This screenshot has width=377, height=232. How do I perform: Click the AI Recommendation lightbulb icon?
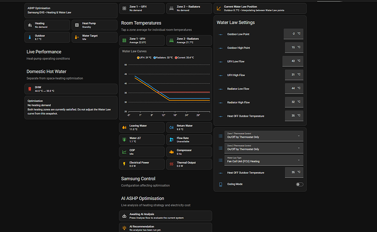coord(125,228)
